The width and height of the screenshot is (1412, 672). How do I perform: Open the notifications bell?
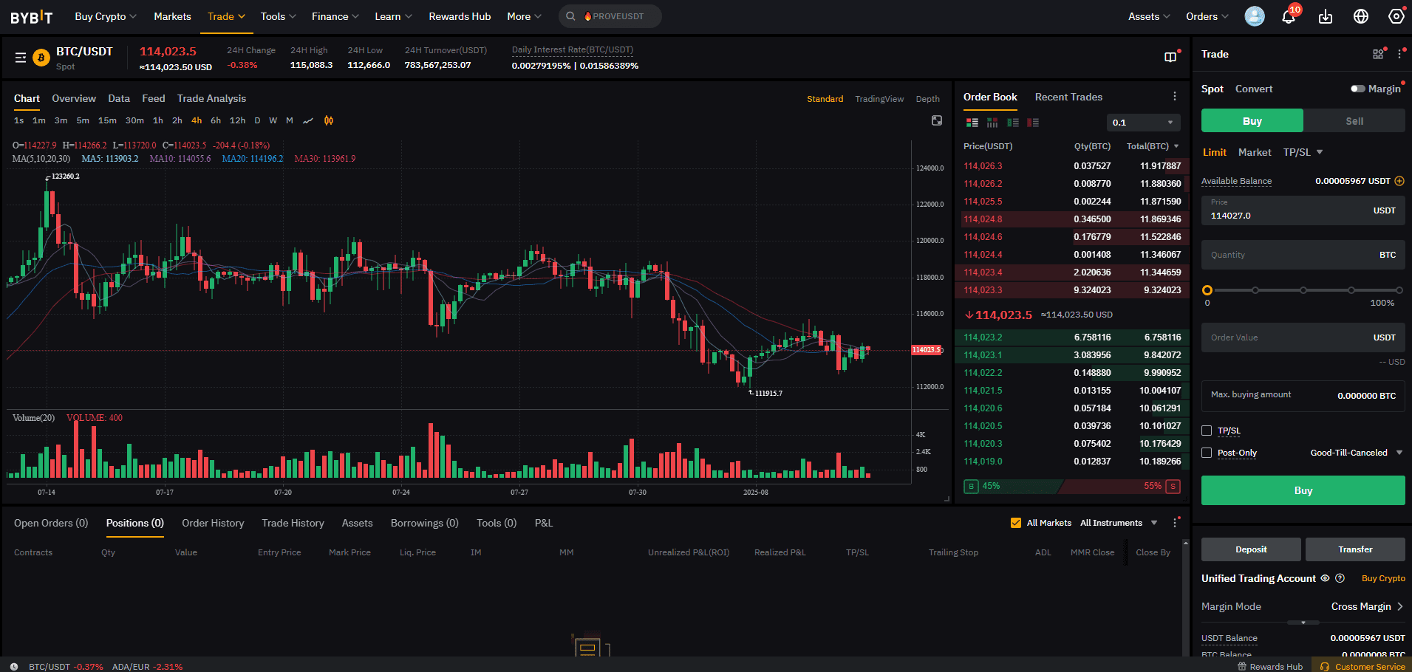pyautogui.click(x=1289, y=16)
